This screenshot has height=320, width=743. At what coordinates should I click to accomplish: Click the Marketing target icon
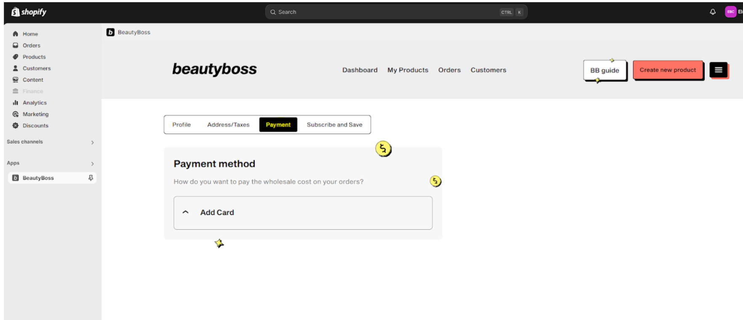16,114
